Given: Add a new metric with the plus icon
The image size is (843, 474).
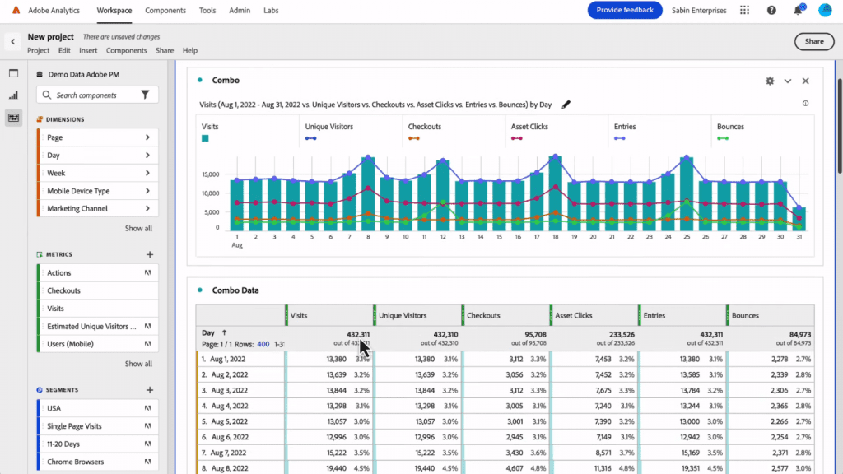Looking at the screenshot, I should coord(150,254).
